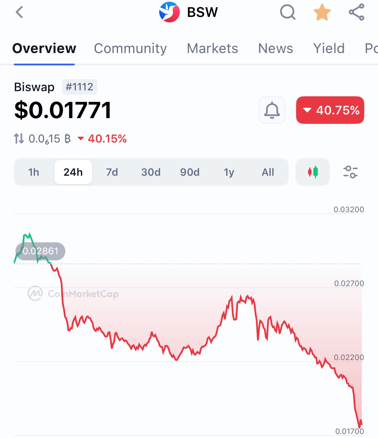The image size is (378, 438).
Task: Open chart settings sliders icon
Action: coord(350,172)
